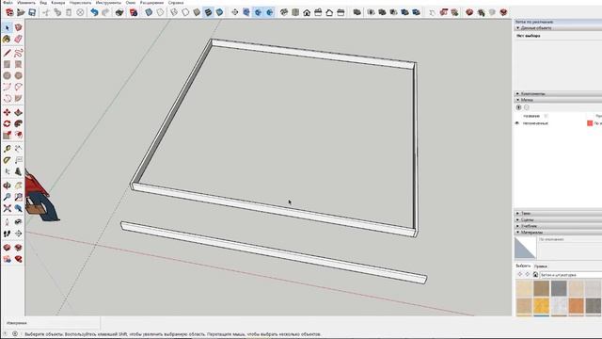The height and width of the screenshot is (339, 602).
Task: Select the Rotate tool
Action: [7, 123]
